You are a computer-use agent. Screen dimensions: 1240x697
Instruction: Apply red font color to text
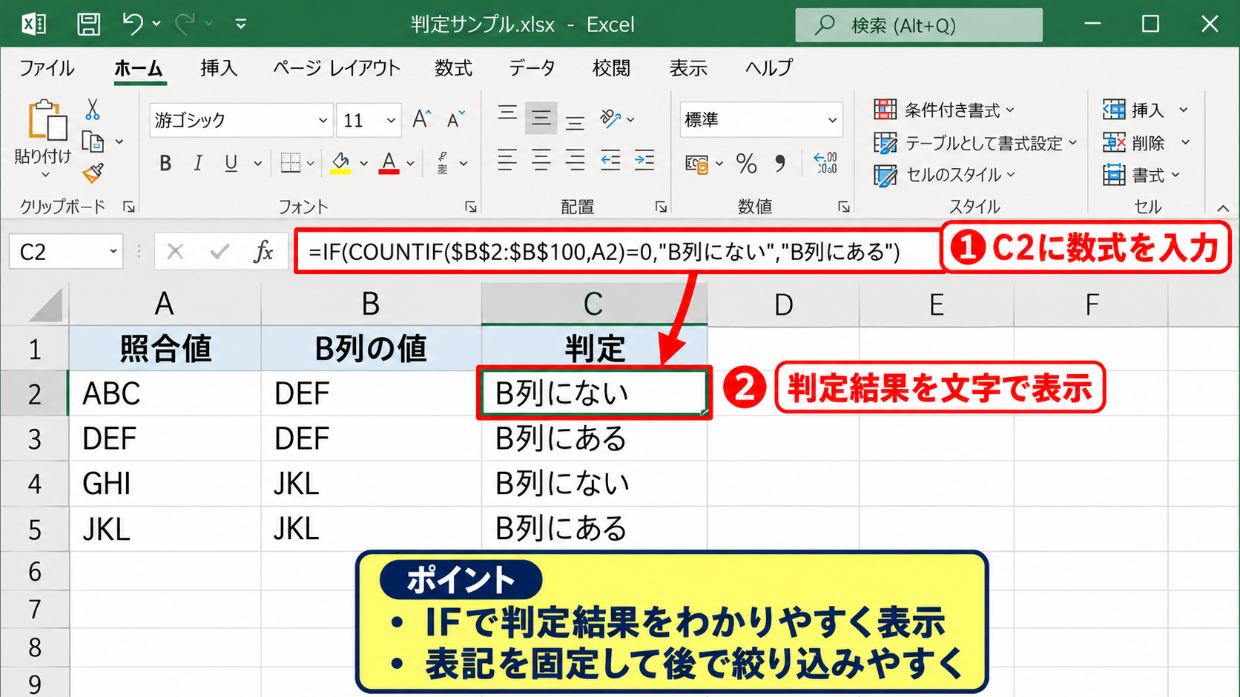pos(389,163)
